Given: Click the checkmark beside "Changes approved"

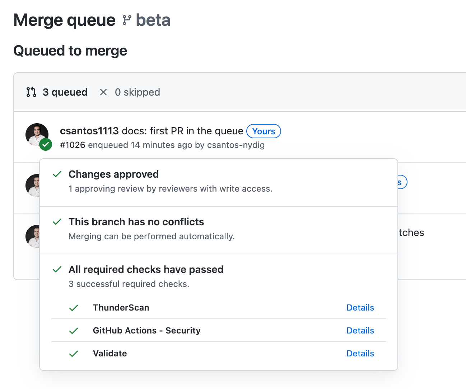Looking at the screenshot, I should click(x=57, y=174).
